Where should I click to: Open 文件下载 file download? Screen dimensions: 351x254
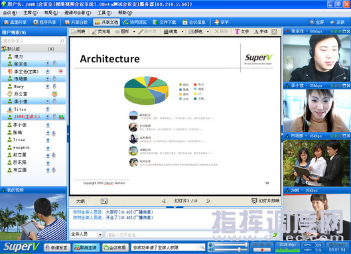pos(165,22)
